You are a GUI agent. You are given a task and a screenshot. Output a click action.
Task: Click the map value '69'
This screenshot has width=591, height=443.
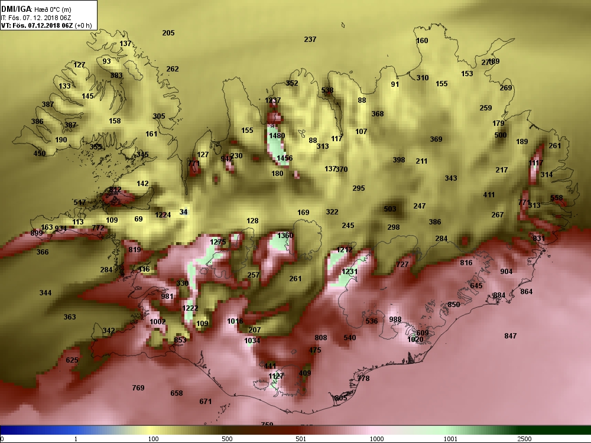(138, 219)
